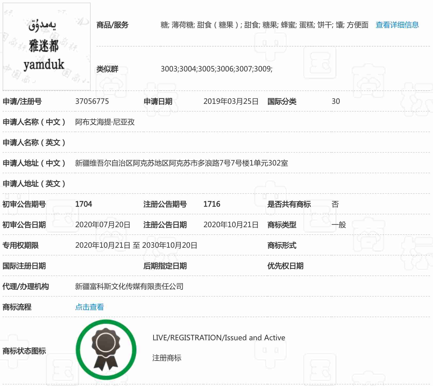The width and height of the screenshot is (433, 386).
Task: Click the trademark type value 一般
Action: (x=339, y=225)
